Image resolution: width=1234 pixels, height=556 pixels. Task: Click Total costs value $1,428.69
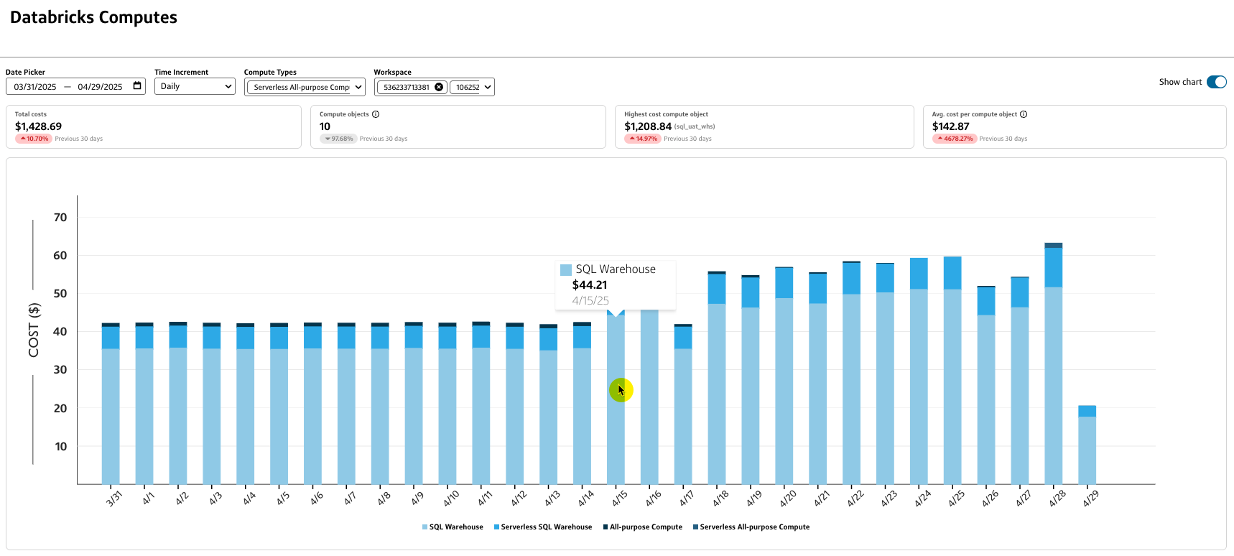(38, 126)
